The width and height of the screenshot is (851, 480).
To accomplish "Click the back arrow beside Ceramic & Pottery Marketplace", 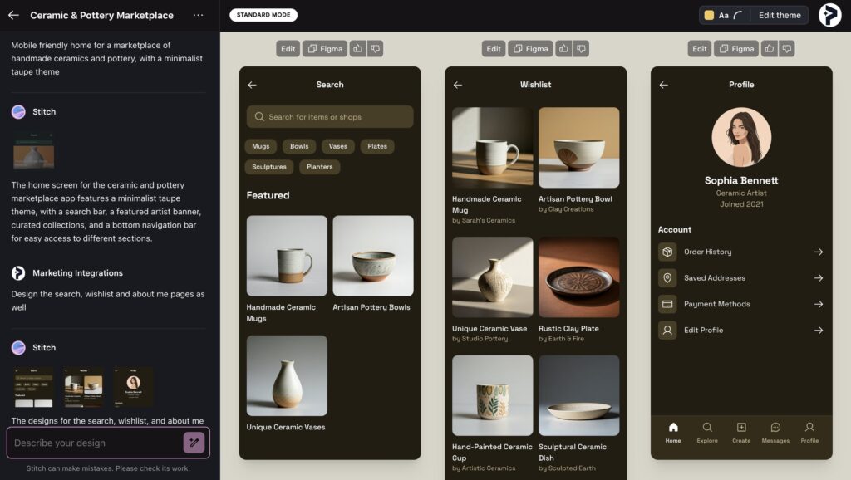I will click(13, 15).
